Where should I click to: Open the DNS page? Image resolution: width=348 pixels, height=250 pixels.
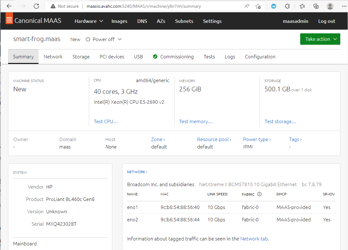click(x=142, y=21)
